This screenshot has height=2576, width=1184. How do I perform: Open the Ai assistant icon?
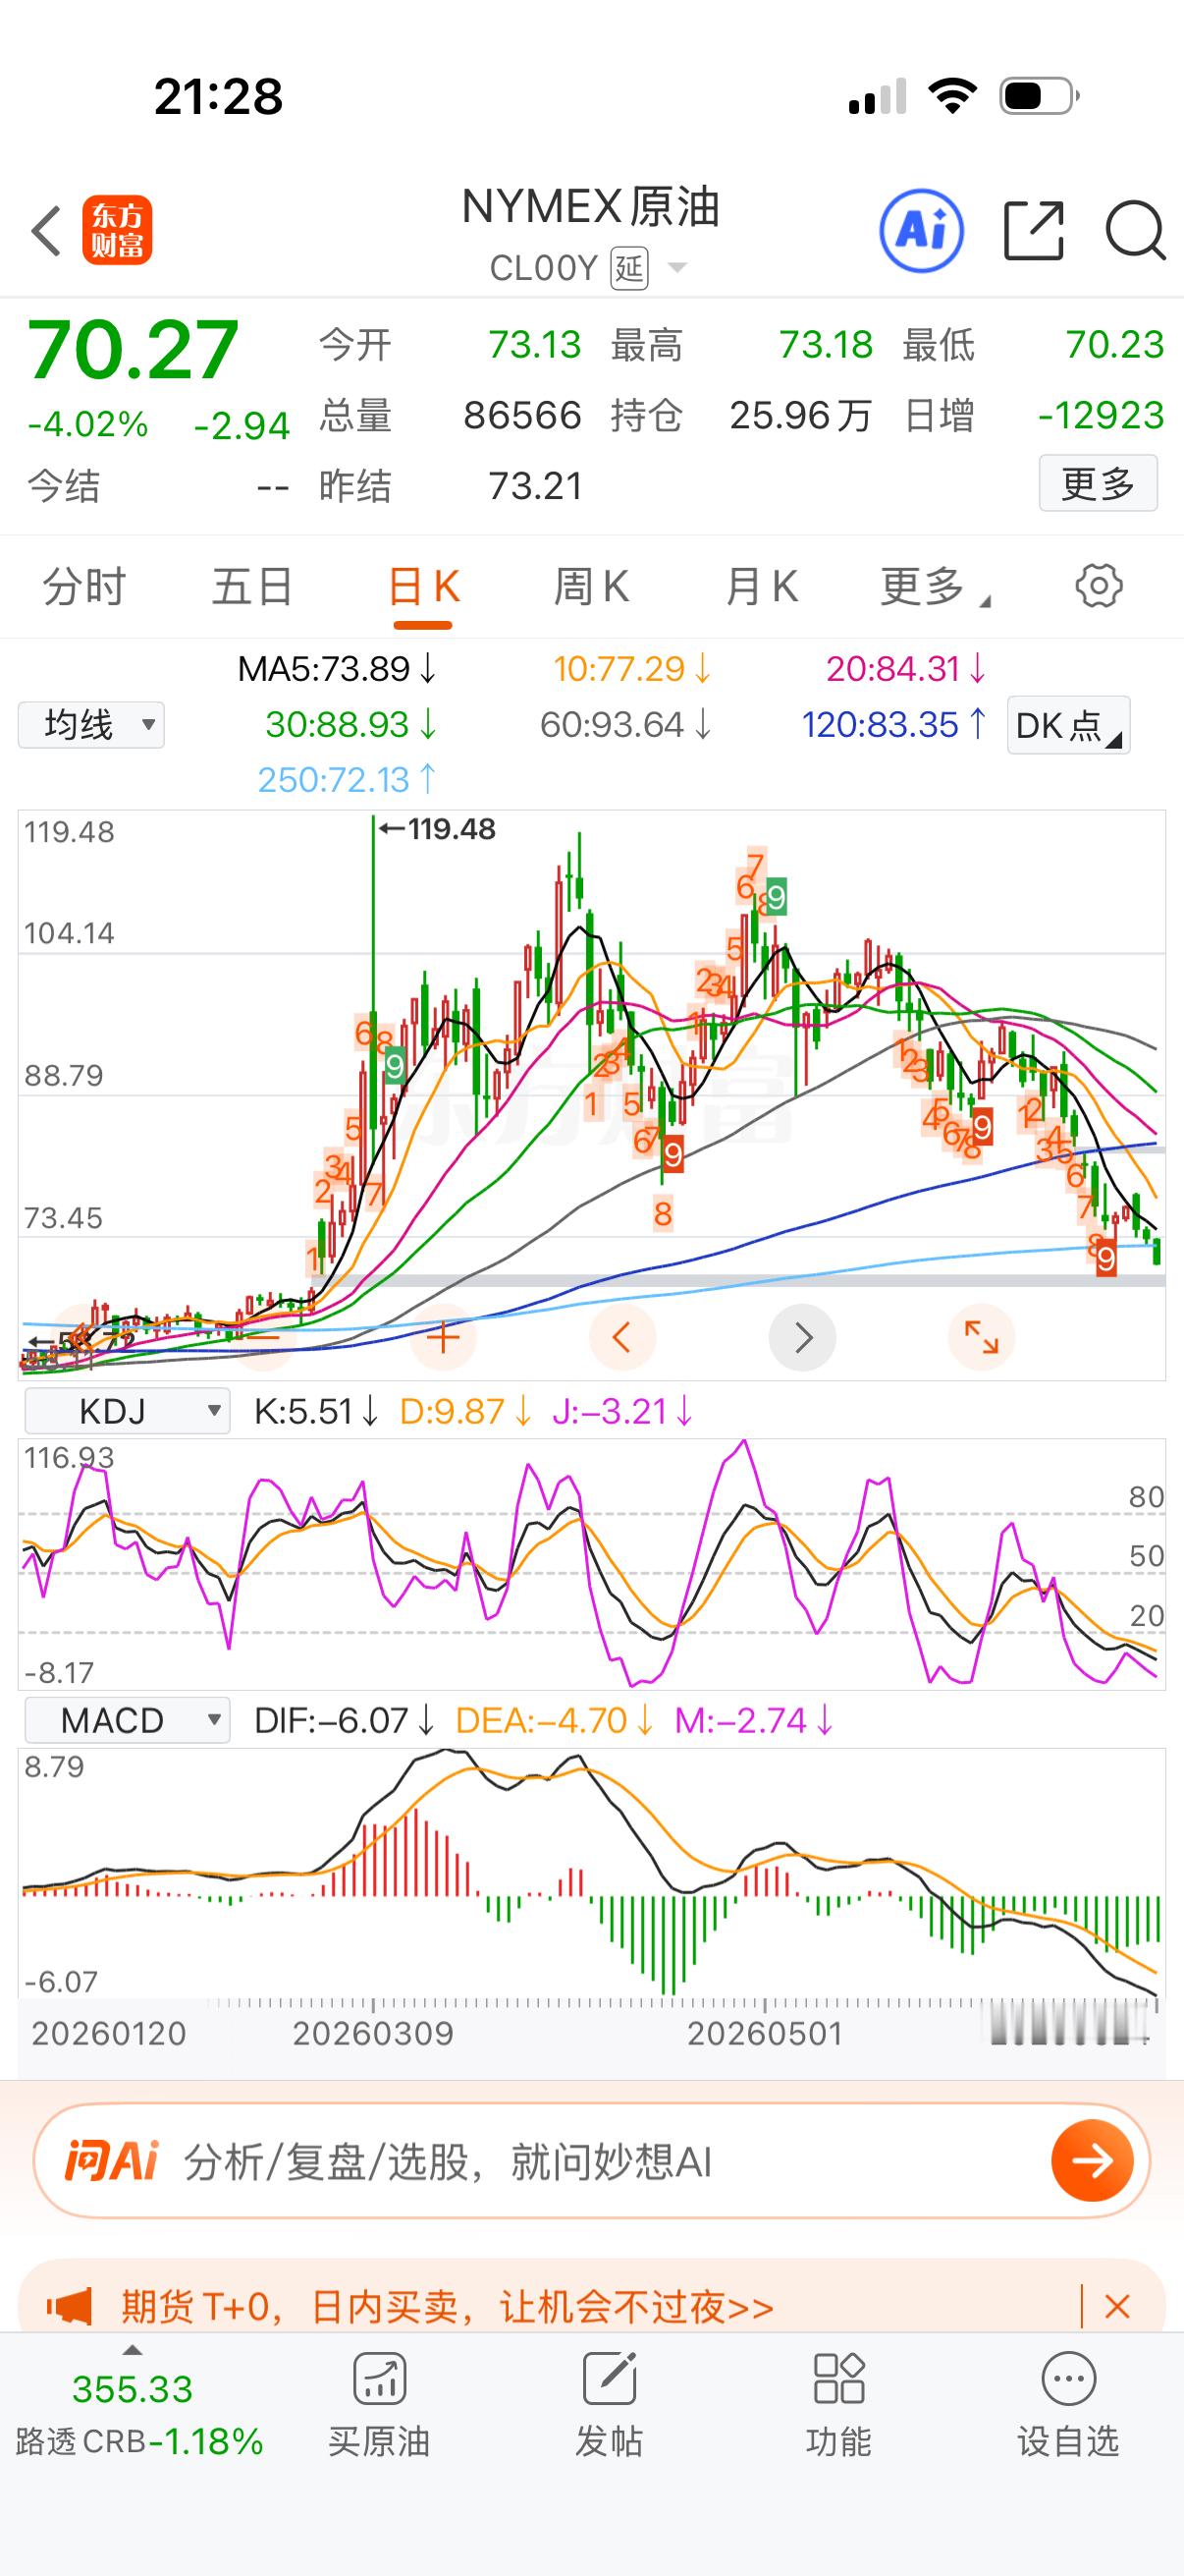coord(921,231)
